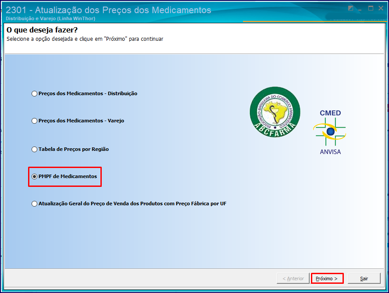The width and height of the screenshot is (389, 293).
Task: Click the ABCFARMA logo
Action: pos(275,112)
